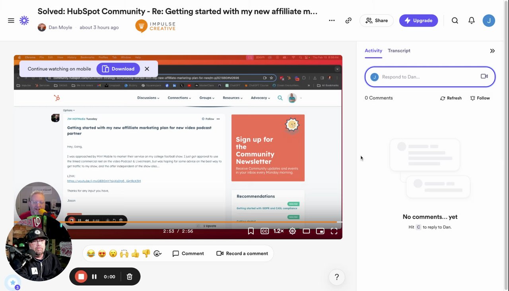Dismiss the Continue watching on mobile banner
The image size is (509, 291).
point(147,69)
